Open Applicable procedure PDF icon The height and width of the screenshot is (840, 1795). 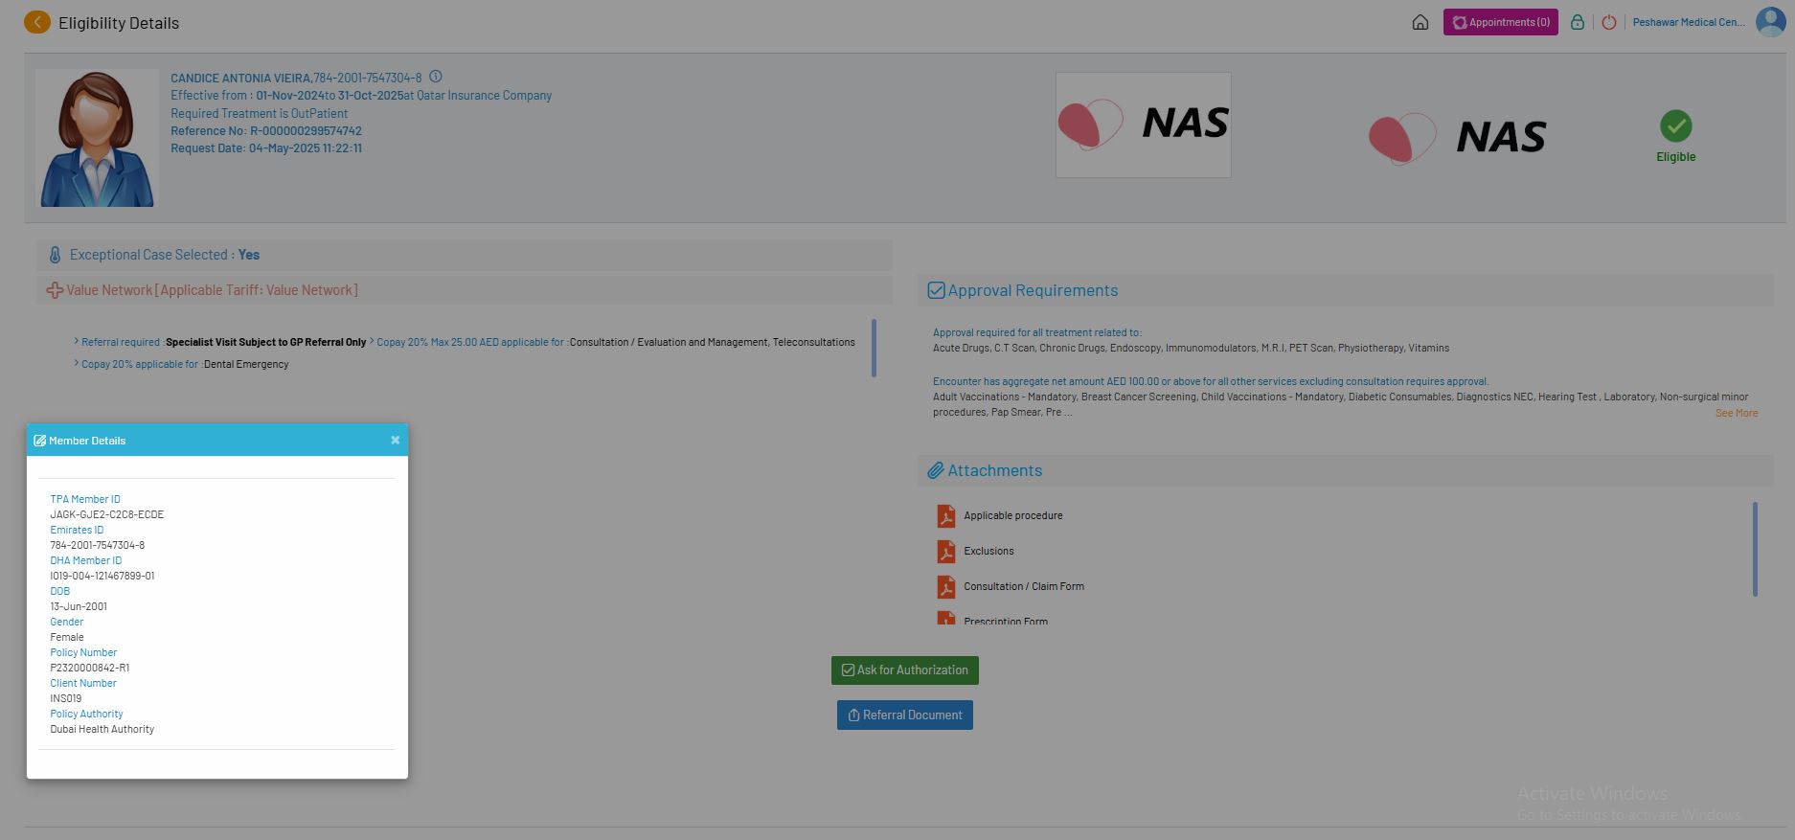946,516
